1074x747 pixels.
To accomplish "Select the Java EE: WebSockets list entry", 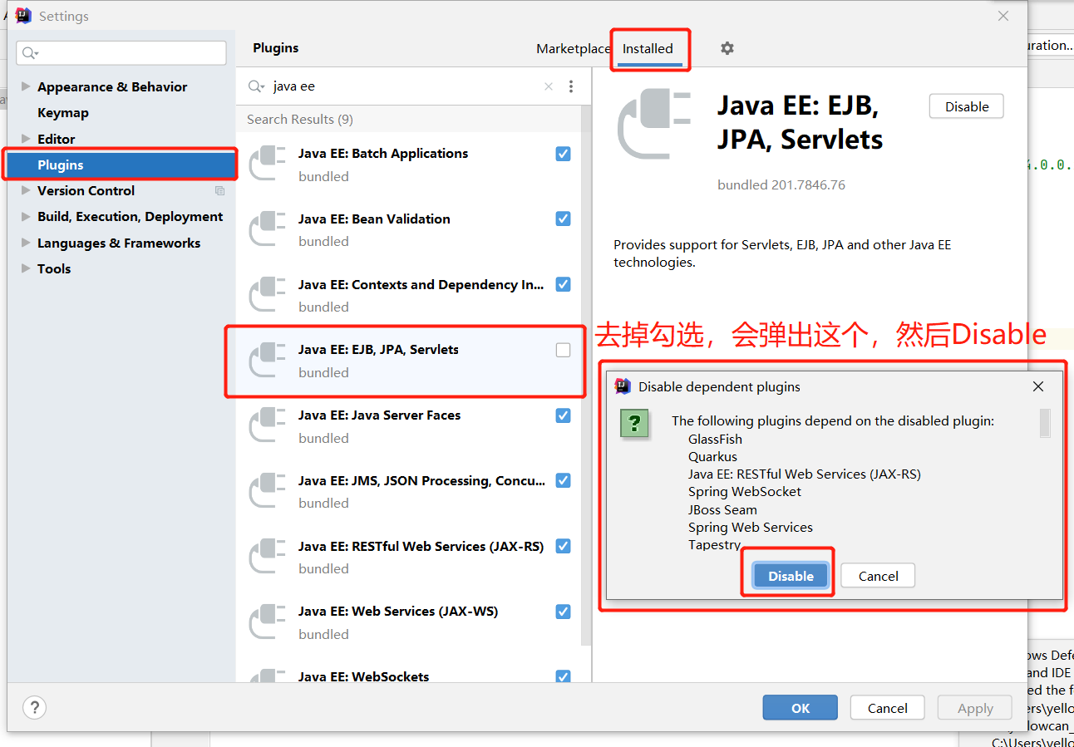I will [409, 676].
